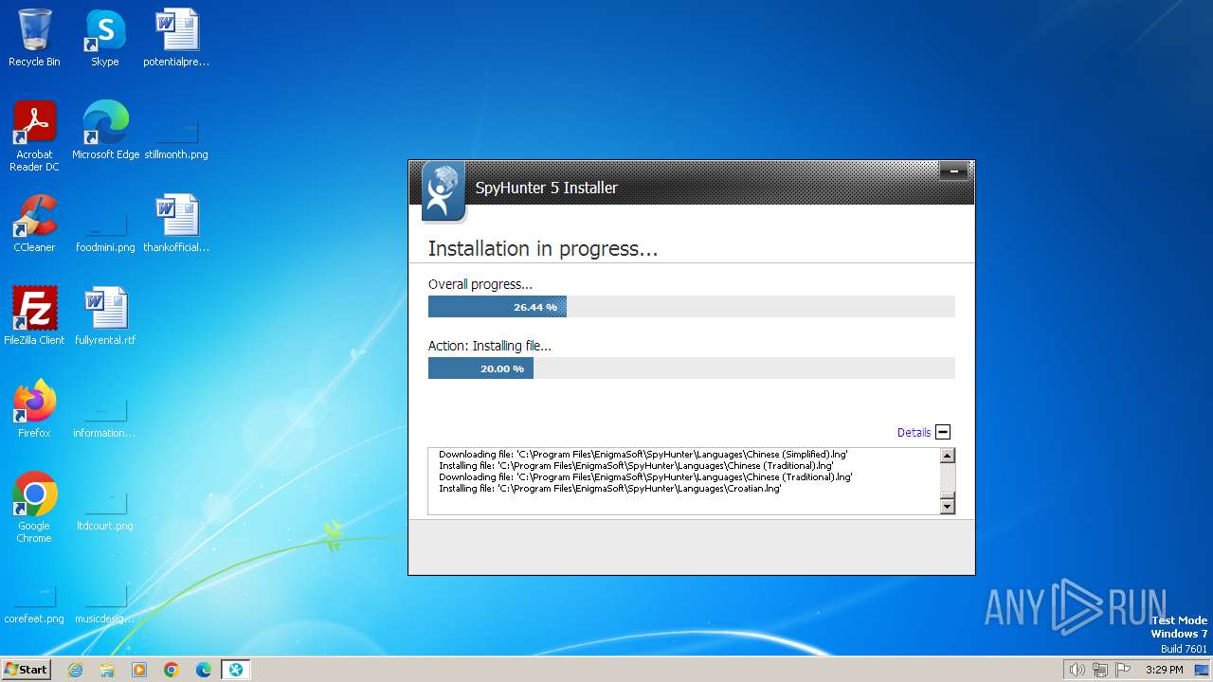This screenshot has height=682, width=1213.
Task: Click the 'SpyHunter 5 Installer' title text
Action: click(547, 188)
